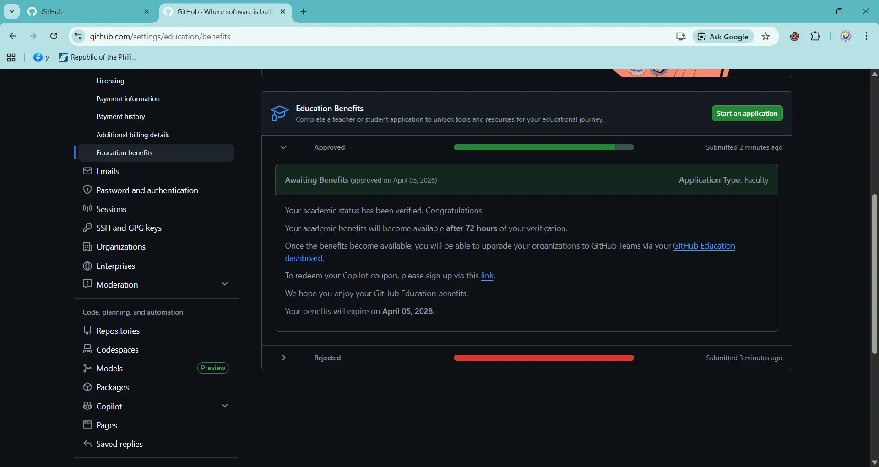Click 'Submitted 3 minutes ago' text
Image resolution: width=879 pixels, height=467 pixels.
coord(743,358)
